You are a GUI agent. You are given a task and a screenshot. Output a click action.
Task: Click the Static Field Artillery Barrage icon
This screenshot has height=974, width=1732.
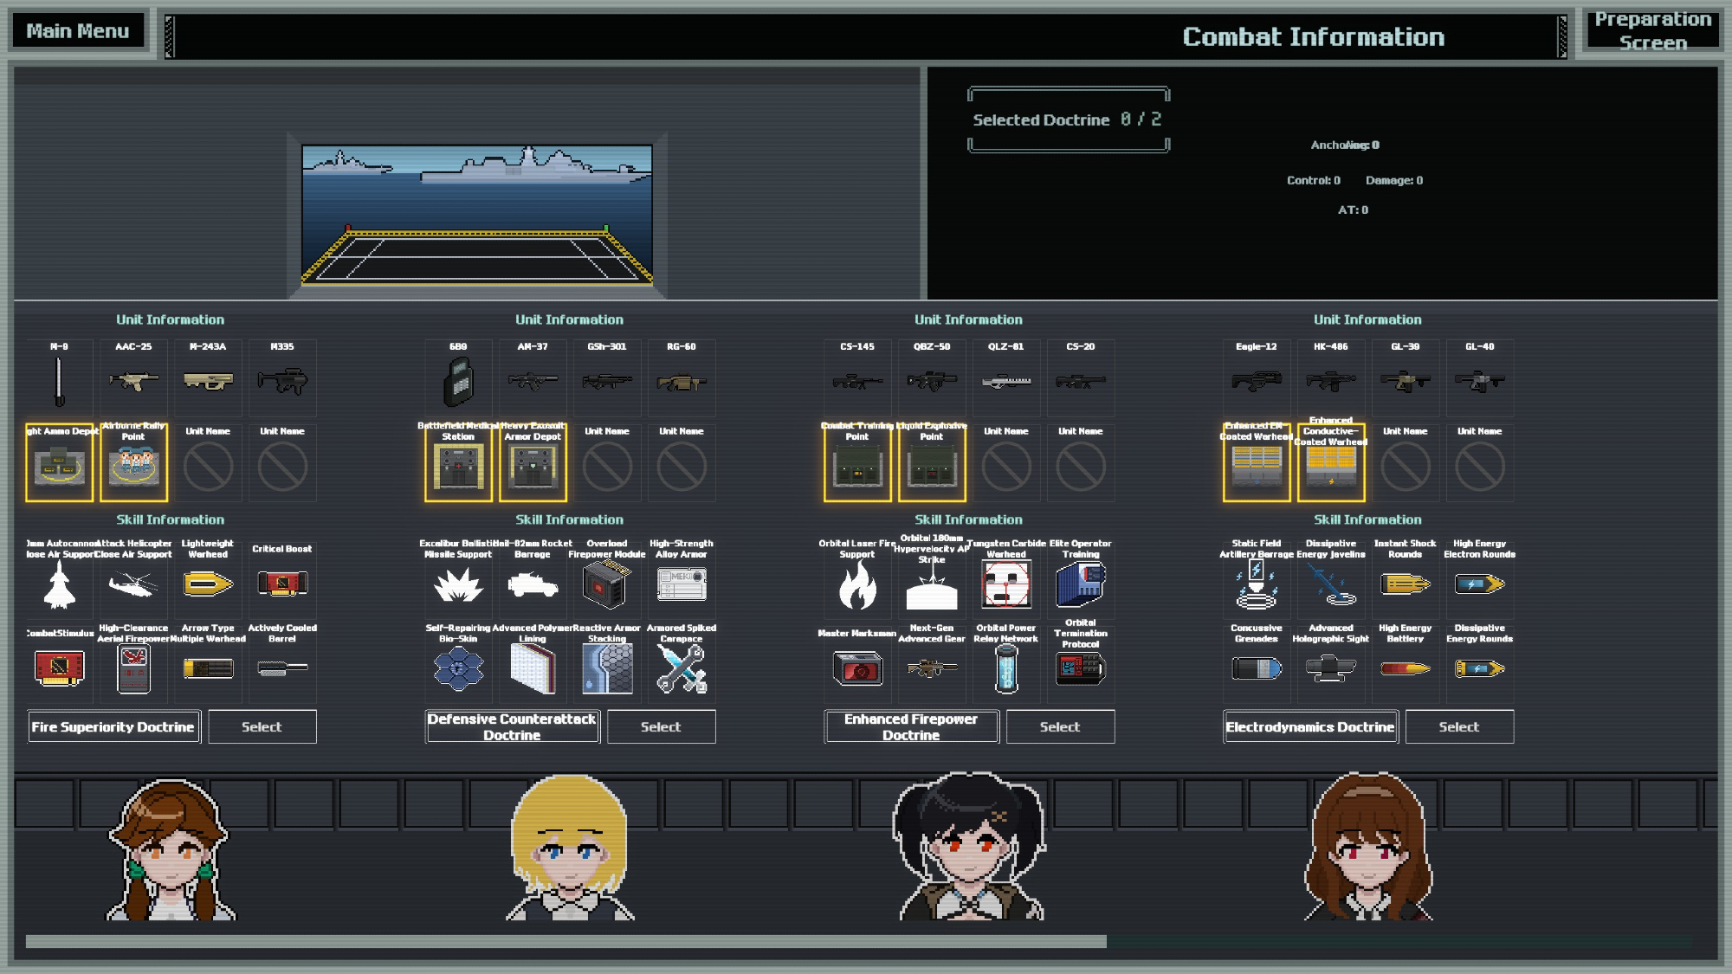coord(1256,584)
